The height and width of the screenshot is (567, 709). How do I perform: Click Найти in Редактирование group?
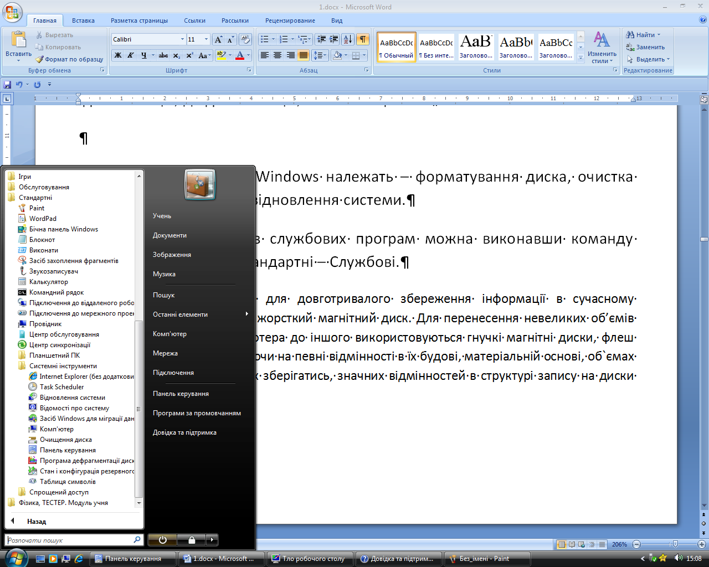coord(644,35)
